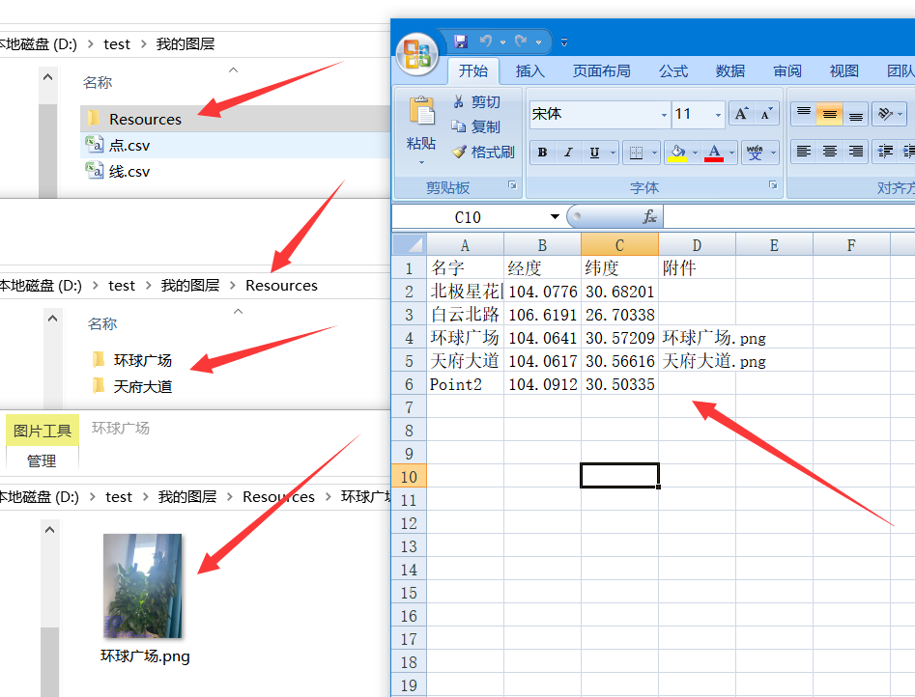Select row 6 header

click(409, 384)
